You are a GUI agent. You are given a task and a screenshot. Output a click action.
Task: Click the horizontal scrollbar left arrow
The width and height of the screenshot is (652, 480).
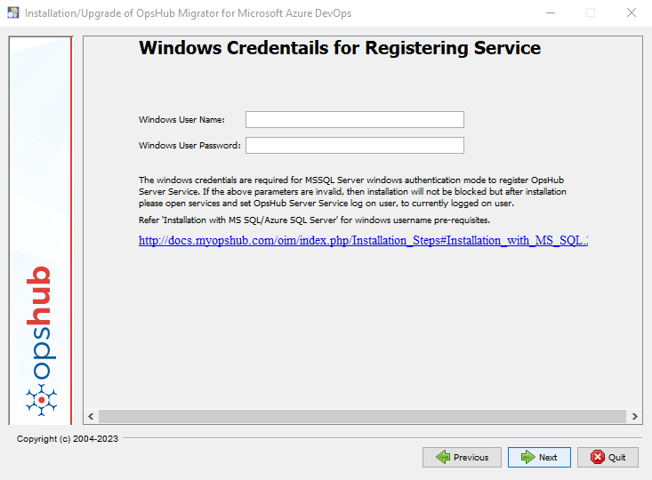coord(90,416)
